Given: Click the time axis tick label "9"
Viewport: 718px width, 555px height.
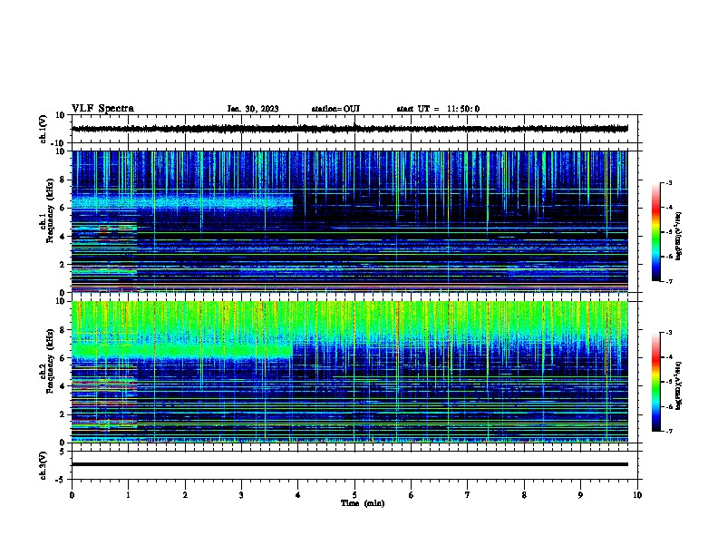Looking at the screenshot, I should coord(580,495).
